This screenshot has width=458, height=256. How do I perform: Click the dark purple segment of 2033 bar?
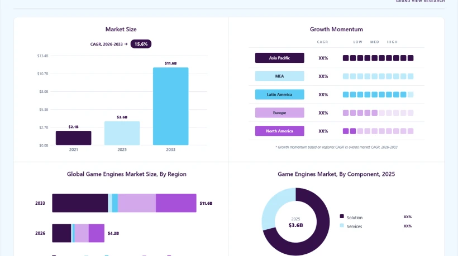tap(80, 203)
